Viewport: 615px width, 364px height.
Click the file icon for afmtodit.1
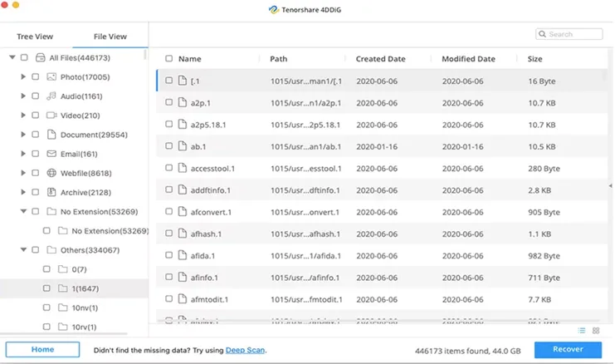[x=183, y=299]
